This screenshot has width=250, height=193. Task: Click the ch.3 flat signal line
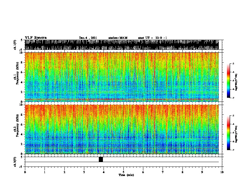click(122, 162)
